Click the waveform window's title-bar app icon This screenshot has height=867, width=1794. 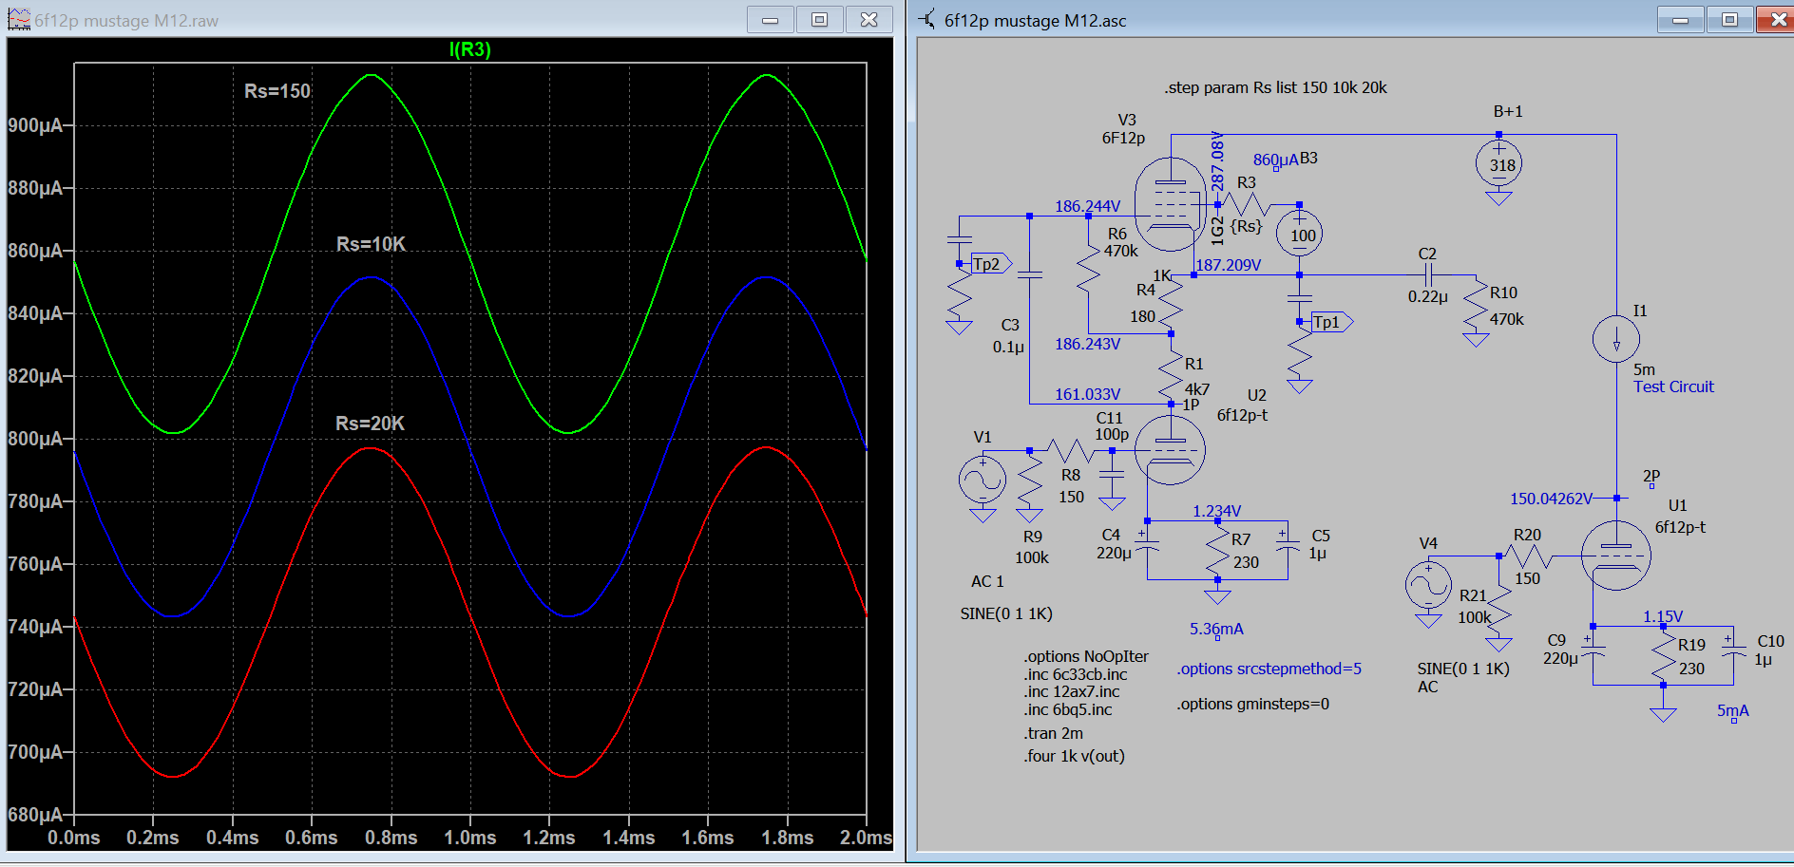point(19,19)
